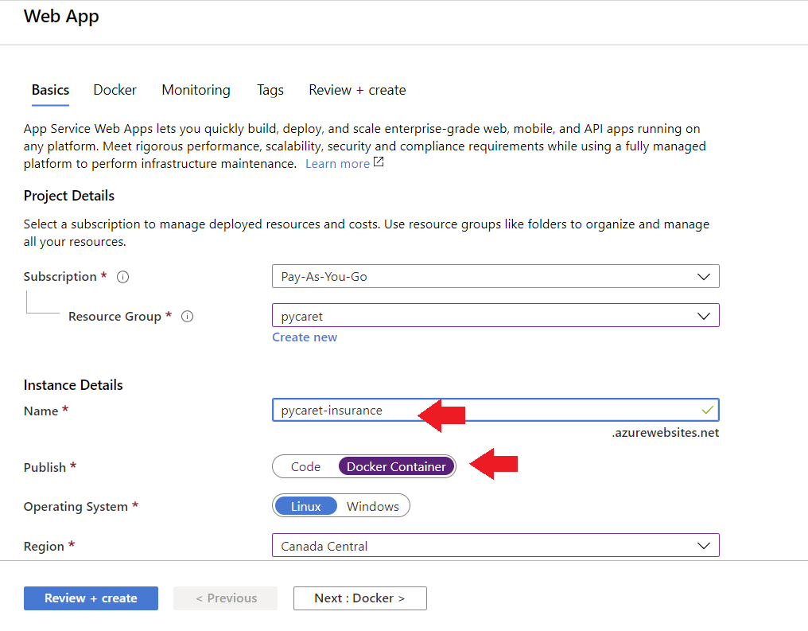Image resolution: width=808 pixels, height=631 pixels.
Task: Go to the Tags tab
Action: [x=270, y=90]
